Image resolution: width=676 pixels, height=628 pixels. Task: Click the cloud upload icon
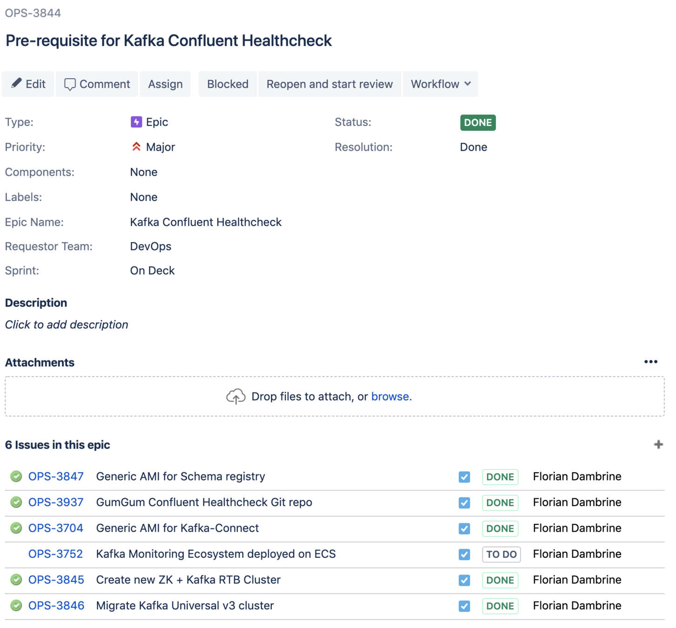(x=236, y=396)
